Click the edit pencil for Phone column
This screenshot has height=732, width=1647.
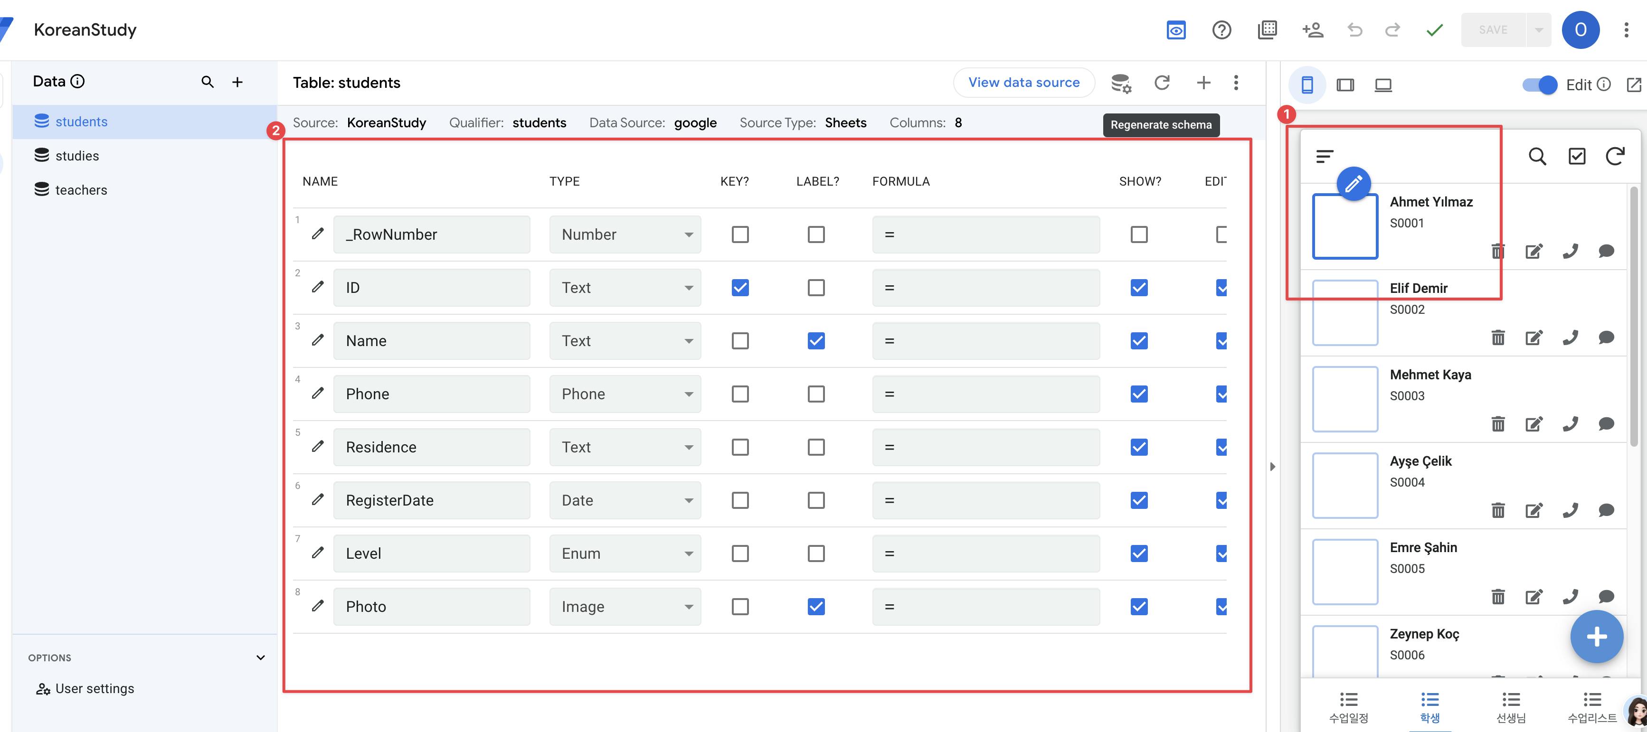[318, 393]
